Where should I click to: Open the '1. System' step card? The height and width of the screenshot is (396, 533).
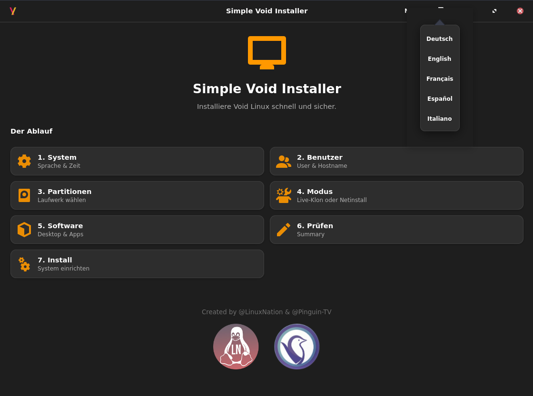pyautogui.click(x=137, y=161)
